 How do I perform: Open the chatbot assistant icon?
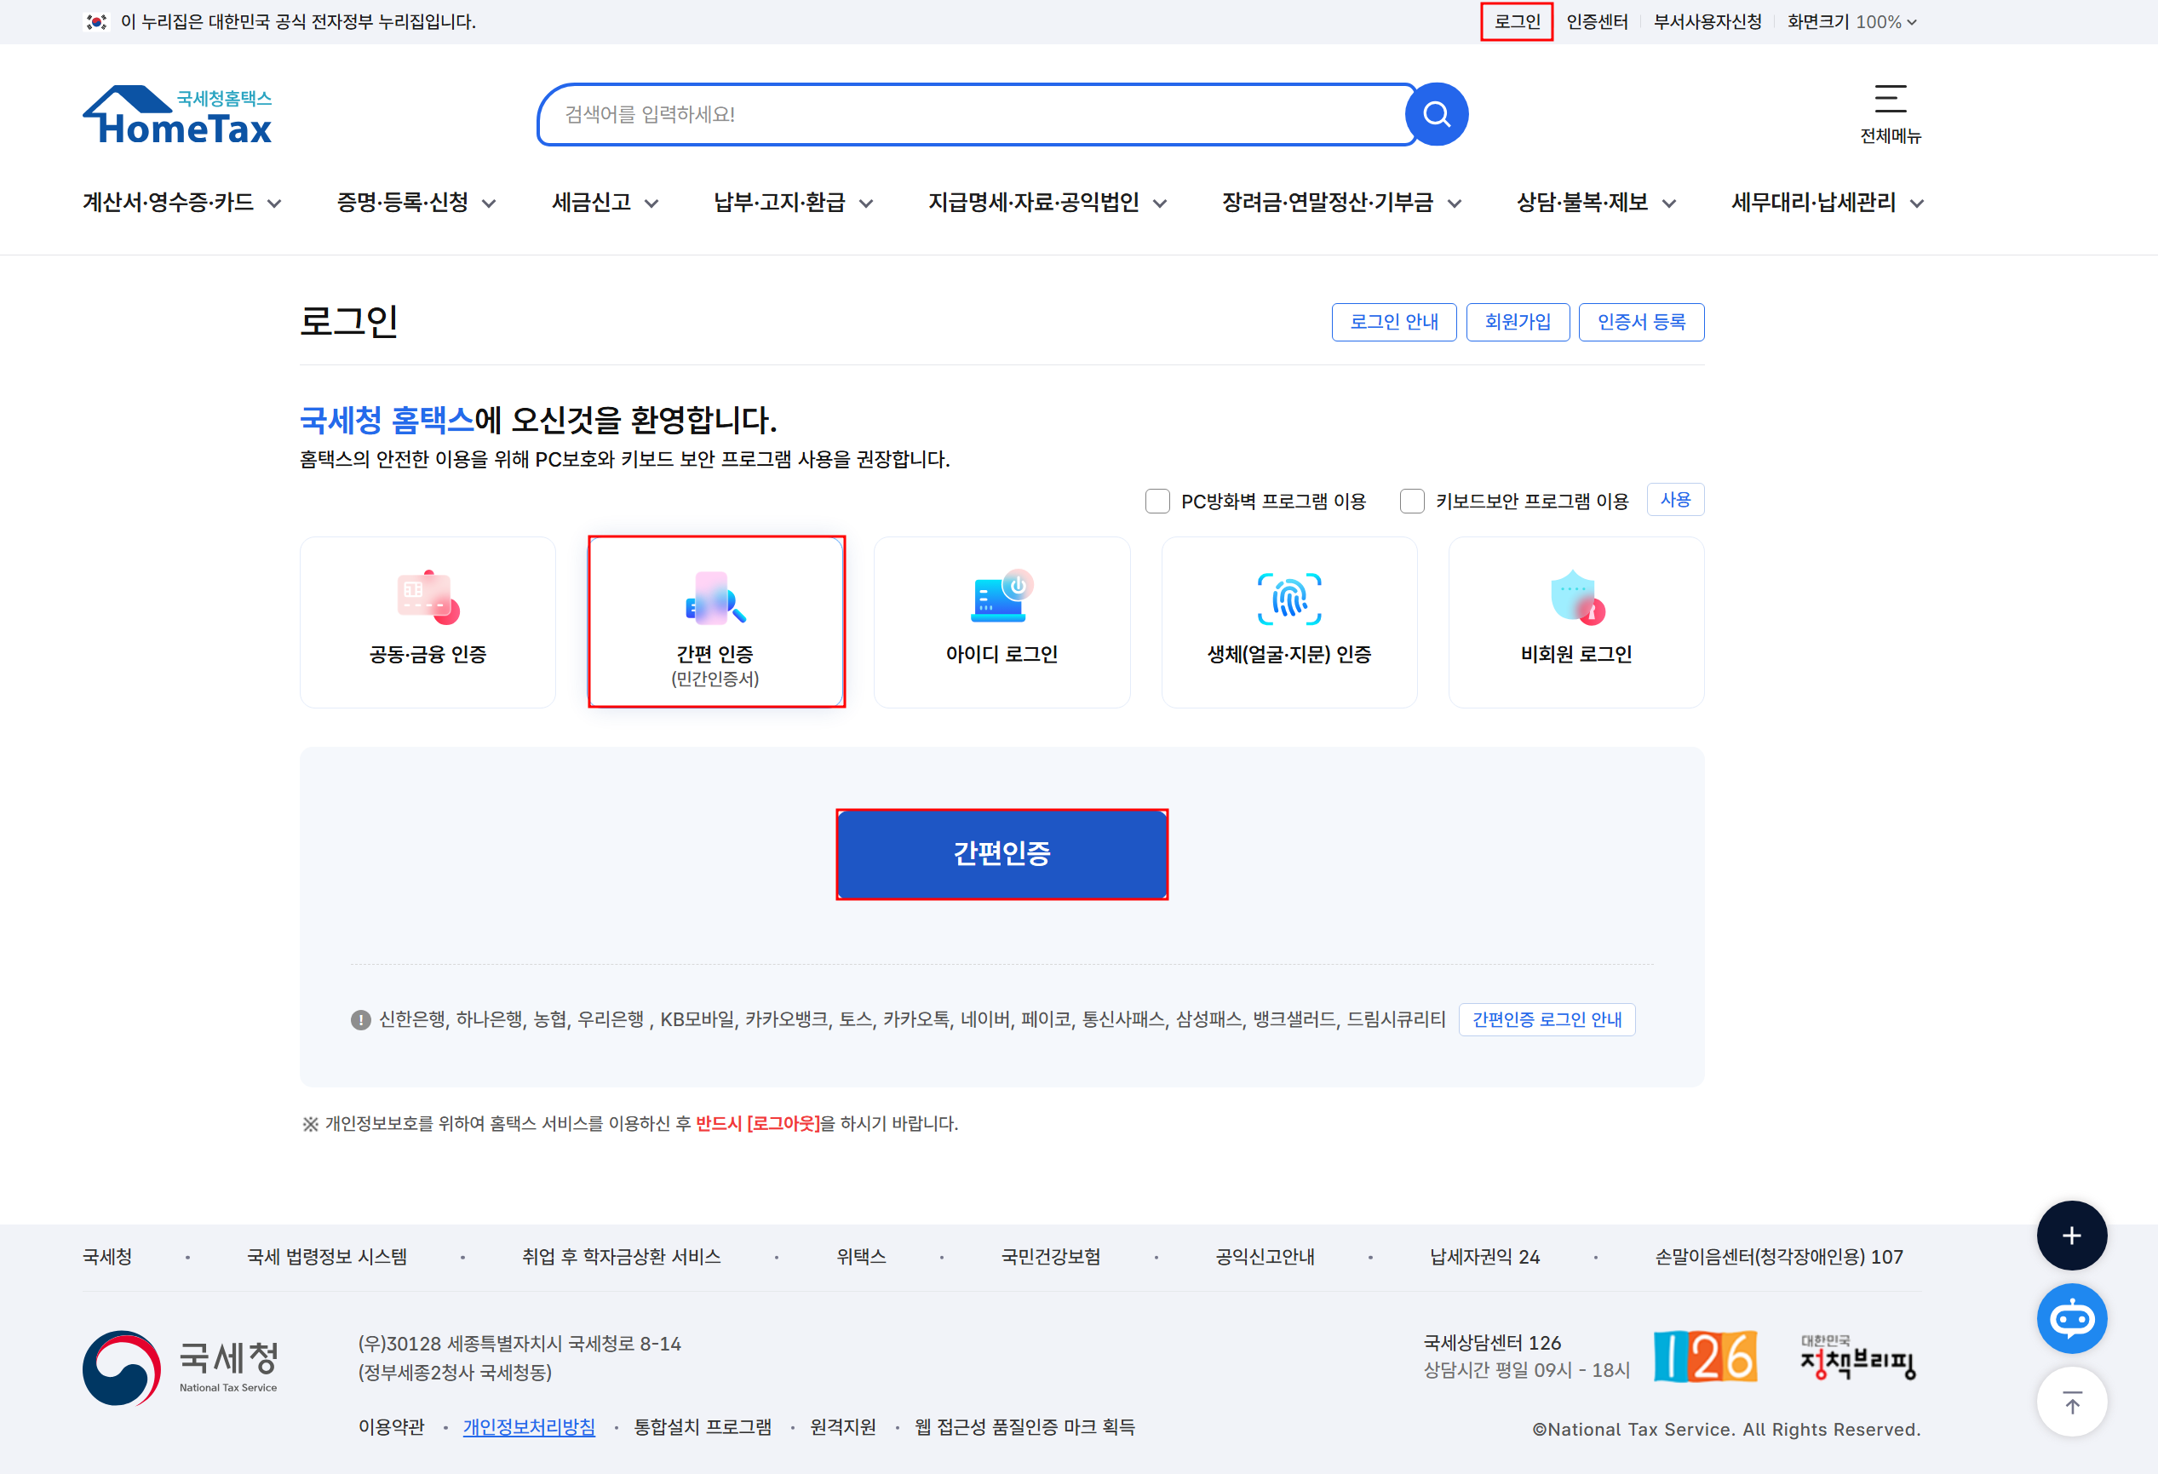(x=2071, y=1318)
